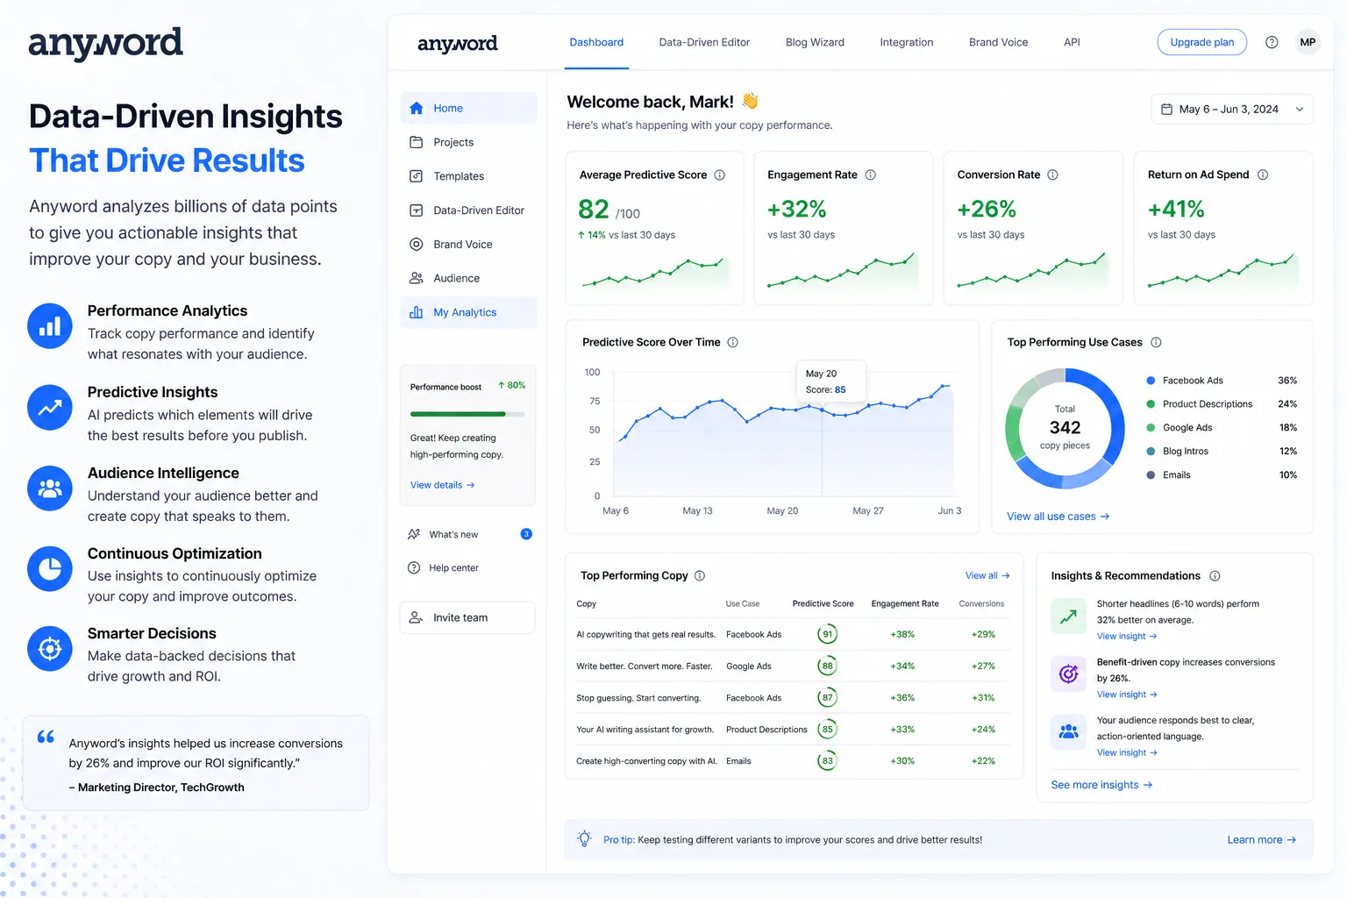Open the Integration tab
This screenshot has height=898, width=1347.
point(906,42)
